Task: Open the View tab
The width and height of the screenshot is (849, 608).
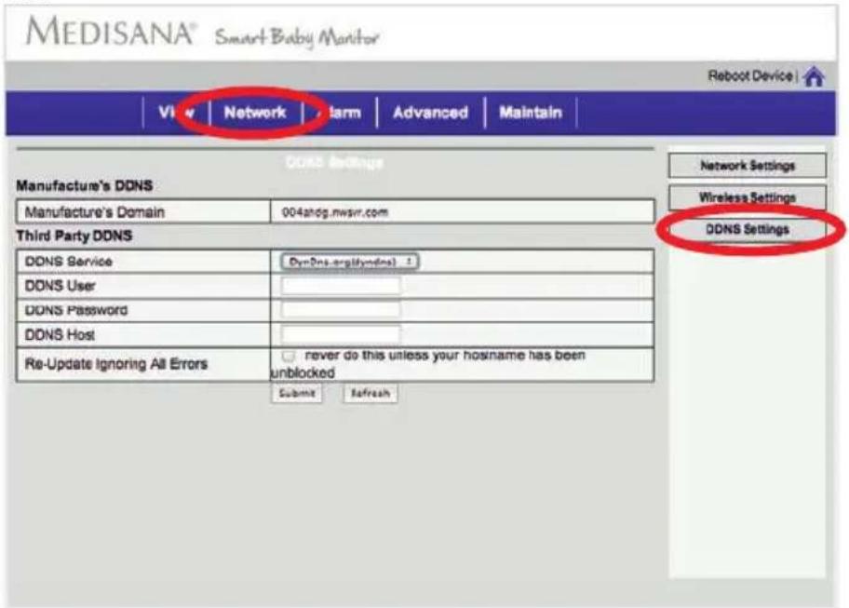Action: (x=176, y=113)
